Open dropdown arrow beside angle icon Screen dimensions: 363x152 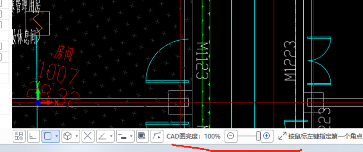tap(111, 136)
